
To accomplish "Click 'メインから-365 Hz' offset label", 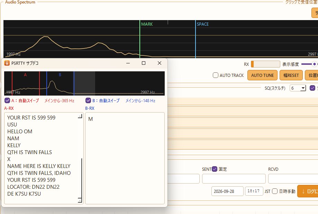I will (60, 101).
